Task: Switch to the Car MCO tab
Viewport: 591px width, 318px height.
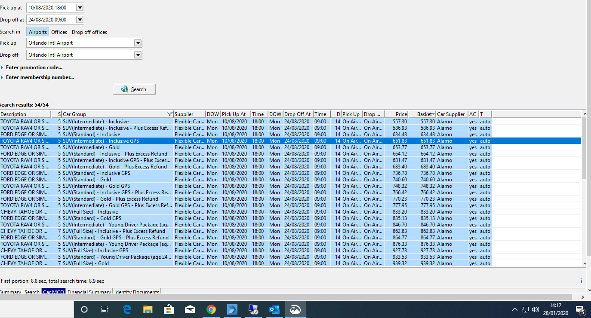Action: 54,292
